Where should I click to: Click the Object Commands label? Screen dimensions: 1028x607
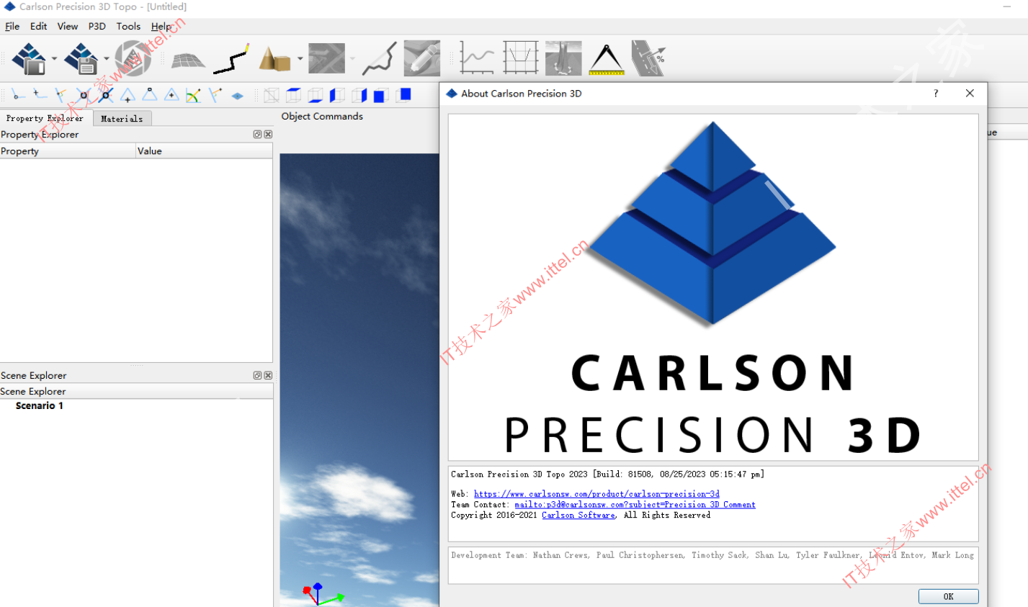tap(322, 116)
